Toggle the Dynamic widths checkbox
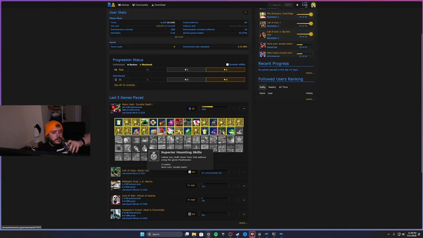 coord(227,65)
